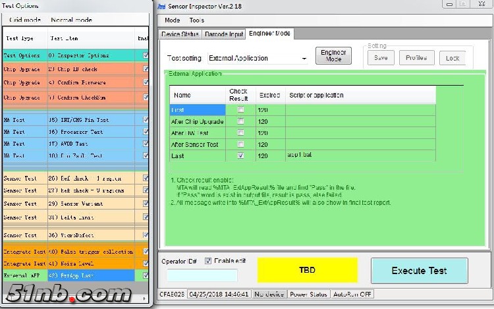Viewport: 494px width, 309px height.
Task: Click the Save setting button
Action: click(380, 58)
